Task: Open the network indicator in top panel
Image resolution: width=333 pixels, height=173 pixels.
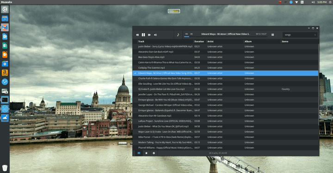Action: coord(296,2)
